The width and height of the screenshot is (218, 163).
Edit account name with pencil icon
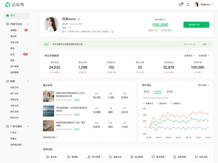(x=79, y=19)
